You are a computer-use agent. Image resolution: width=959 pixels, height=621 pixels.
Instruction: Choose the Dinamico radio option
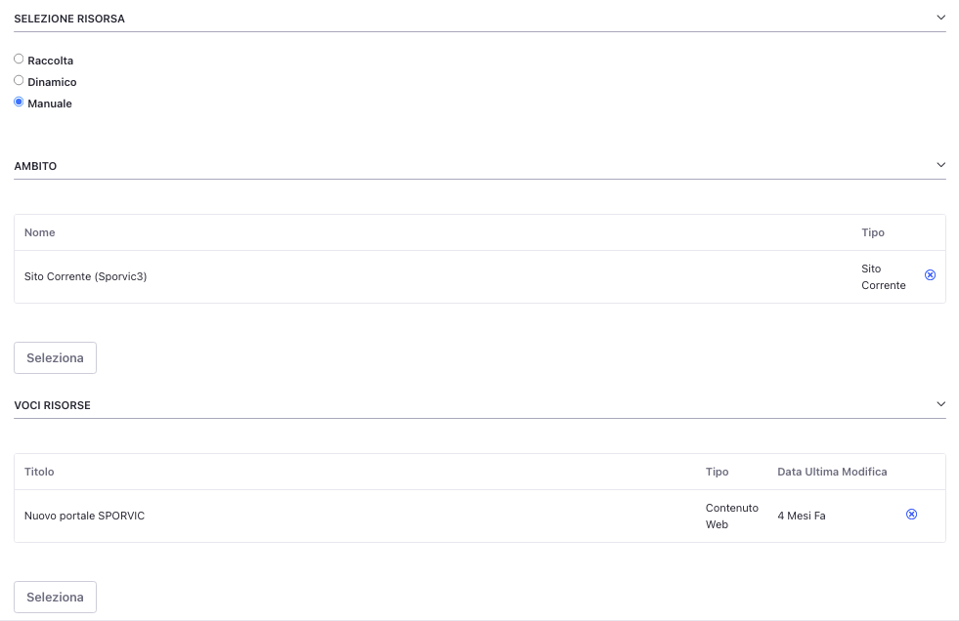tap(19, 81)
